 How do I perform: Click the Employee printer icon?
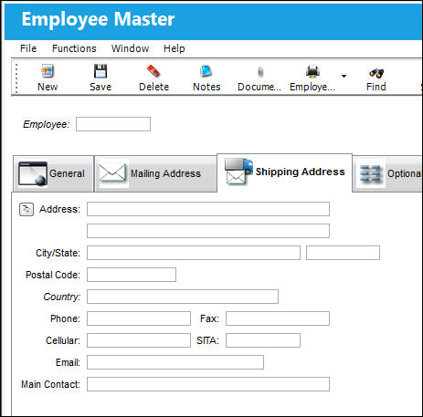coord(312,72)
